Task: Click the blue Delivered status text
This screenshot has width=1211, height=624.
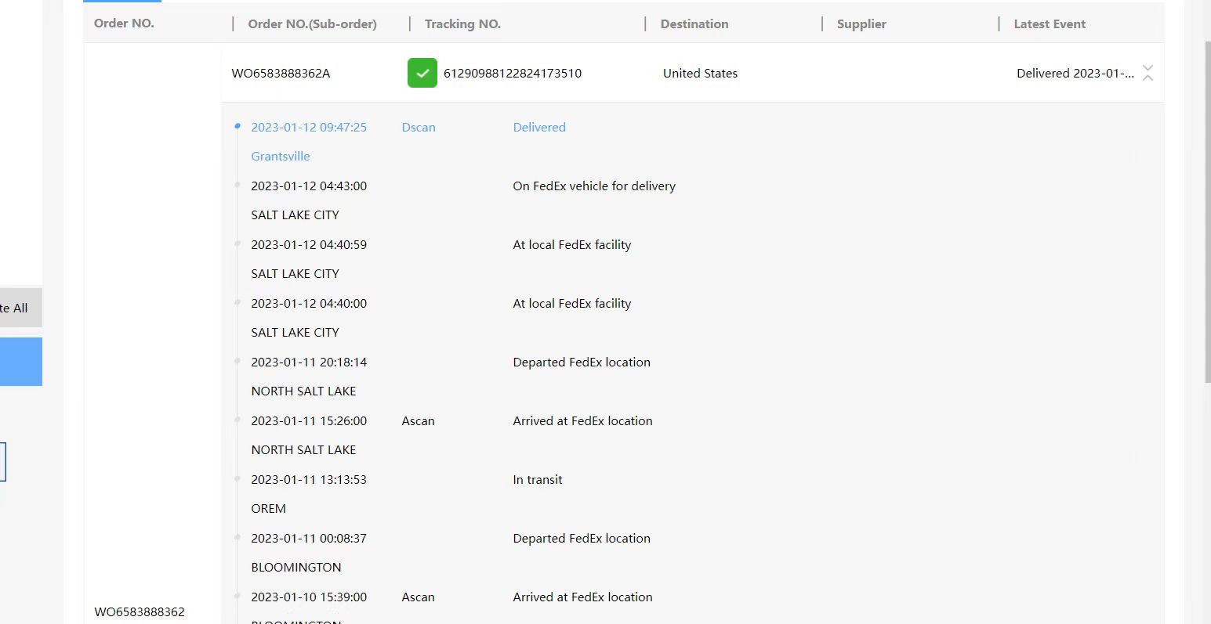Action: pos(538,128)
